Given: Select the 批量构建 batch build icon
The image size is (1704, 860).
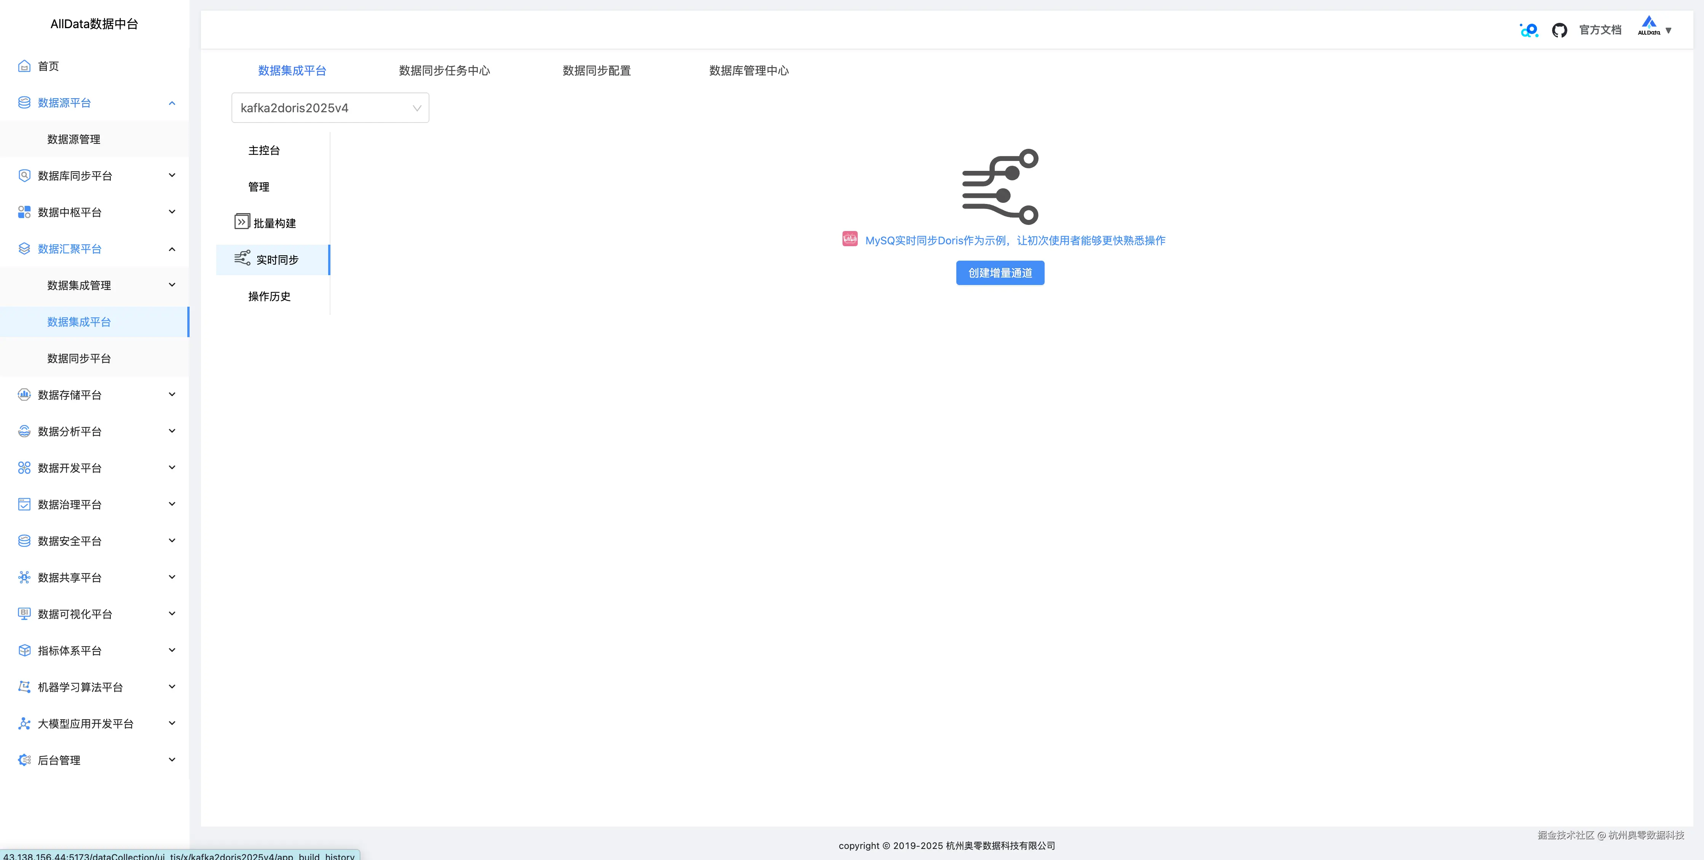Looking at the screenshot, I should 242,221.
